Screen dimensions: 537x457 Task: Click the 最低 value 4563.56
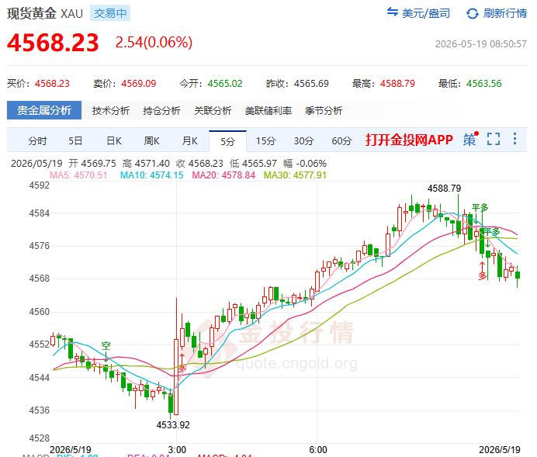pyautogui.click(x=484, y=84)
